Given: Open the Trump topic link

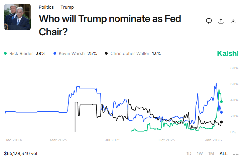Looking at the screenshot, I should coord(67,7).
